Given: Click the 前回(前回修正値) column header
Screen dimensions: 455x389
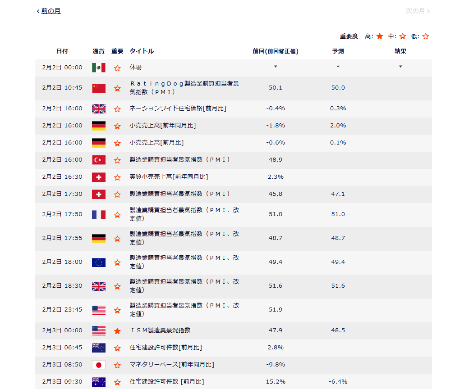Looking at the screenshot, I should pos(275,51).
